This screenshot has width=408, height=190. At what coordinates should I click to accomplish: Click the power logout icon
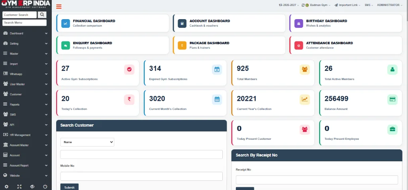coord(45,186)
